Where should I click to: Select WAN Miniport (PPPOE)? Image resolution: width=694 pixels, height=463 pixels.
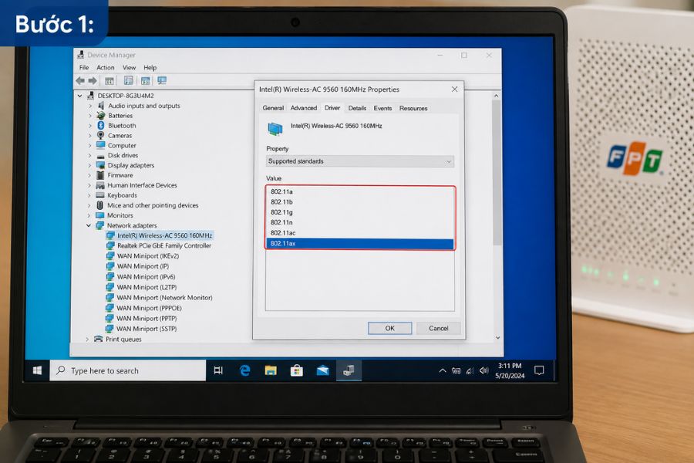point(149,308)
